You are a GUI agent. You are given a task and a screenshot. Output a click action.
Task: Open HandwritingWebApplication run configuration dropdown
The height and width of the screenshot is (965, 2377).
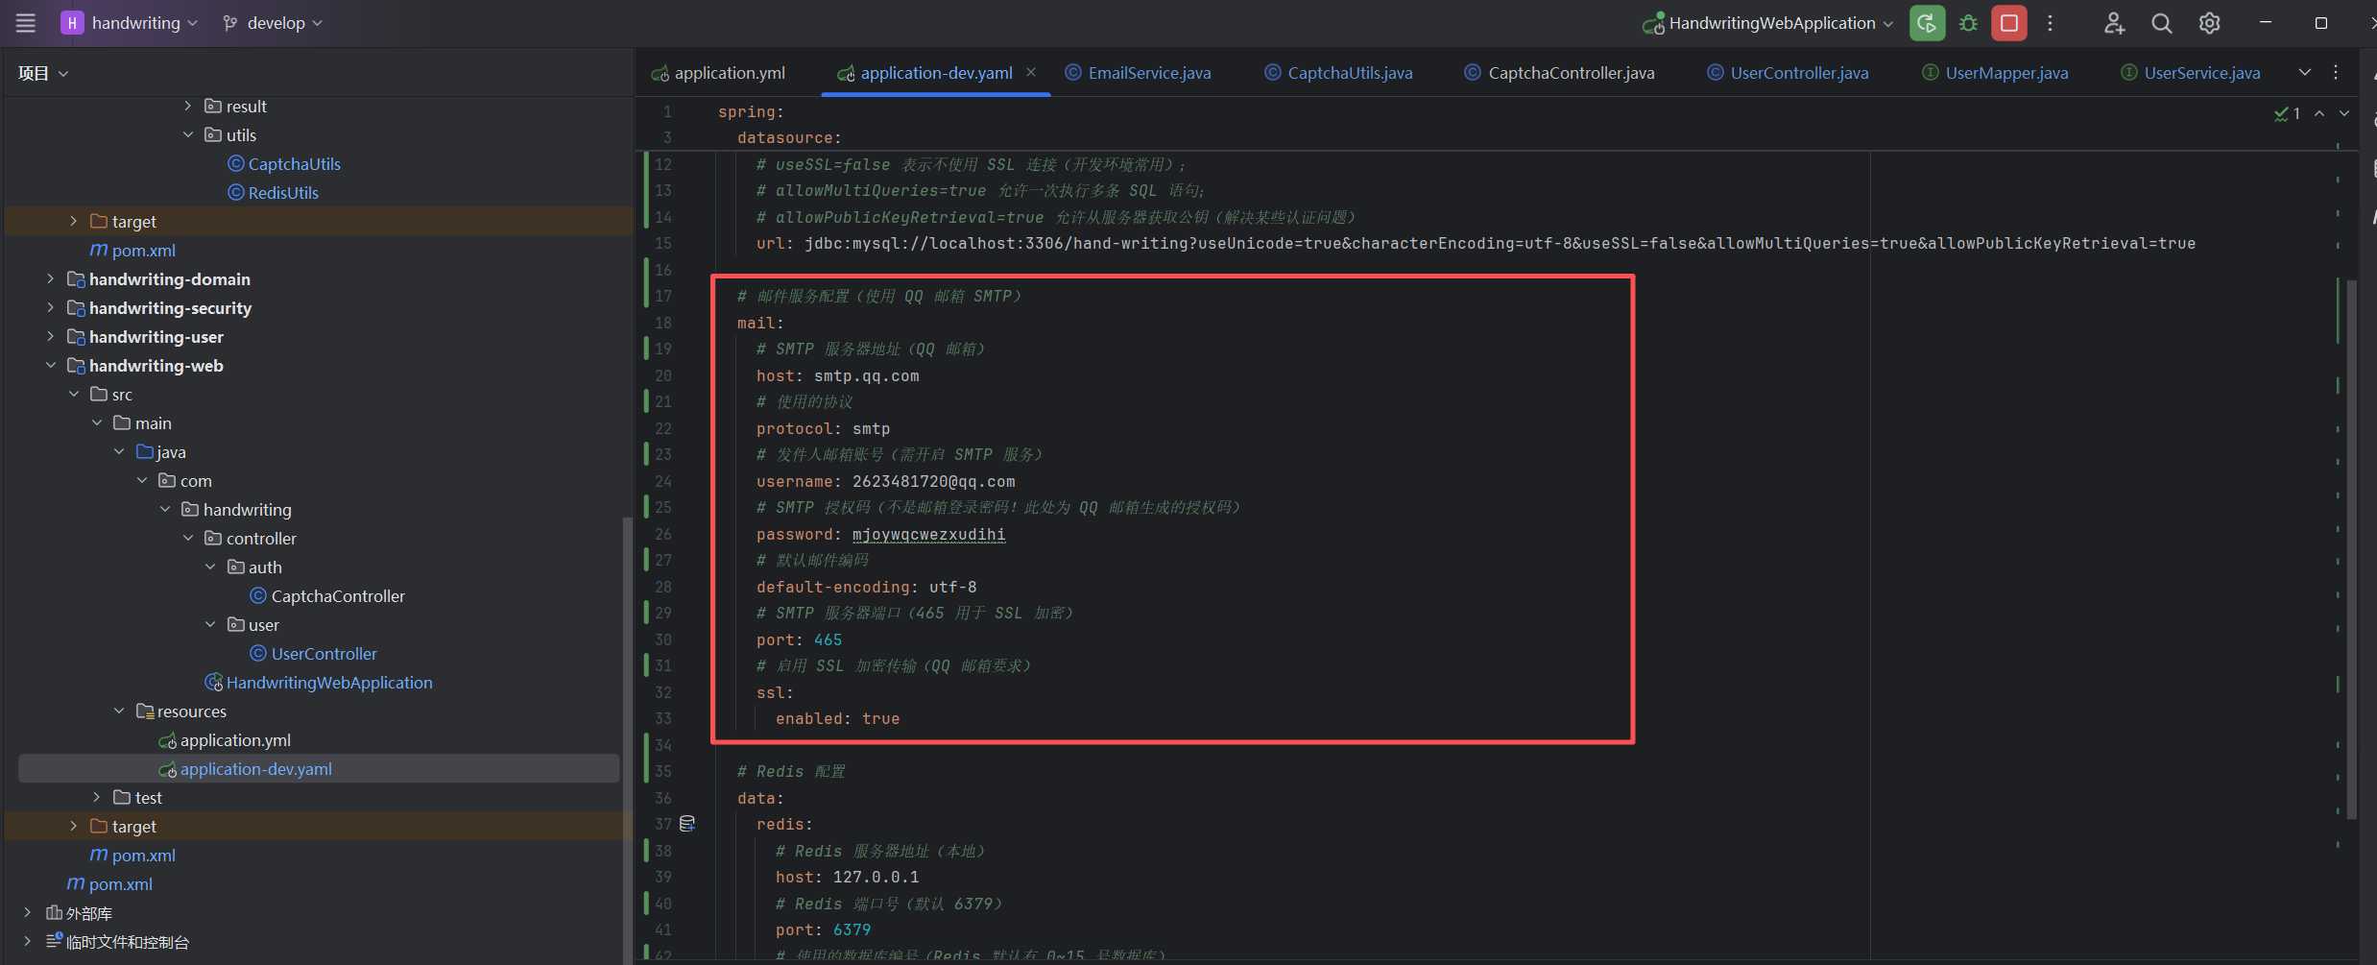point(1768,23)
